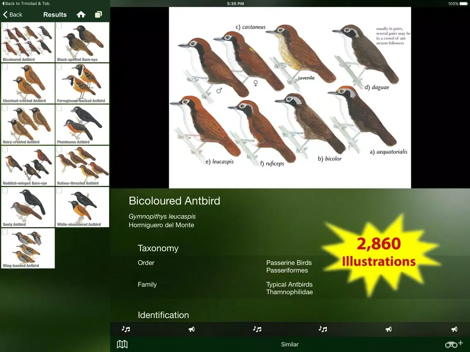Play the first song music-note icon
This screenshot has width=470, height=352.
(126, 329)
